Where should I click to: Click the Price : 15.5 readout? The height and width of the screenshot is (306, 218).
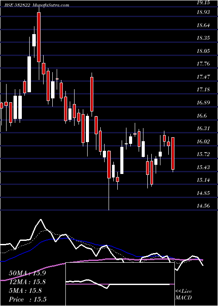[27, 299]
